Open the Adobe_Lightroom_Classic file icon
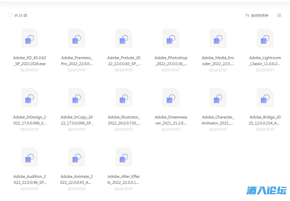 (x=265, y=38)
